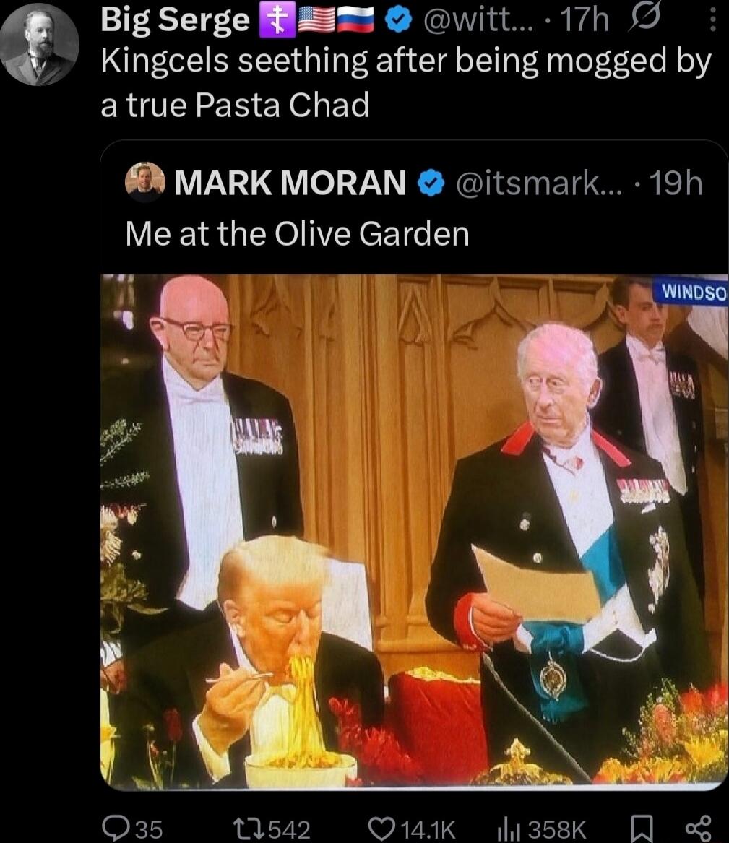This screenshot has height=843, width=729.
Task: Open the @witt... handle link
Action: click(478, 20)
